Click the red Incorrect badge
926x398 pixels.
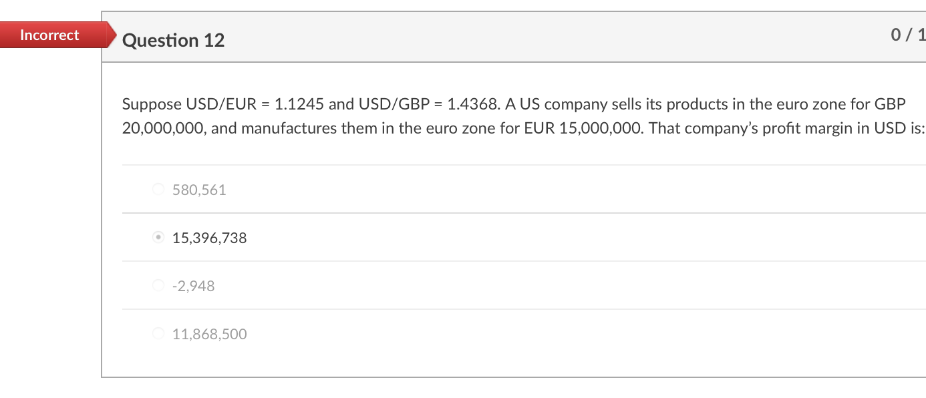(49, 35)
